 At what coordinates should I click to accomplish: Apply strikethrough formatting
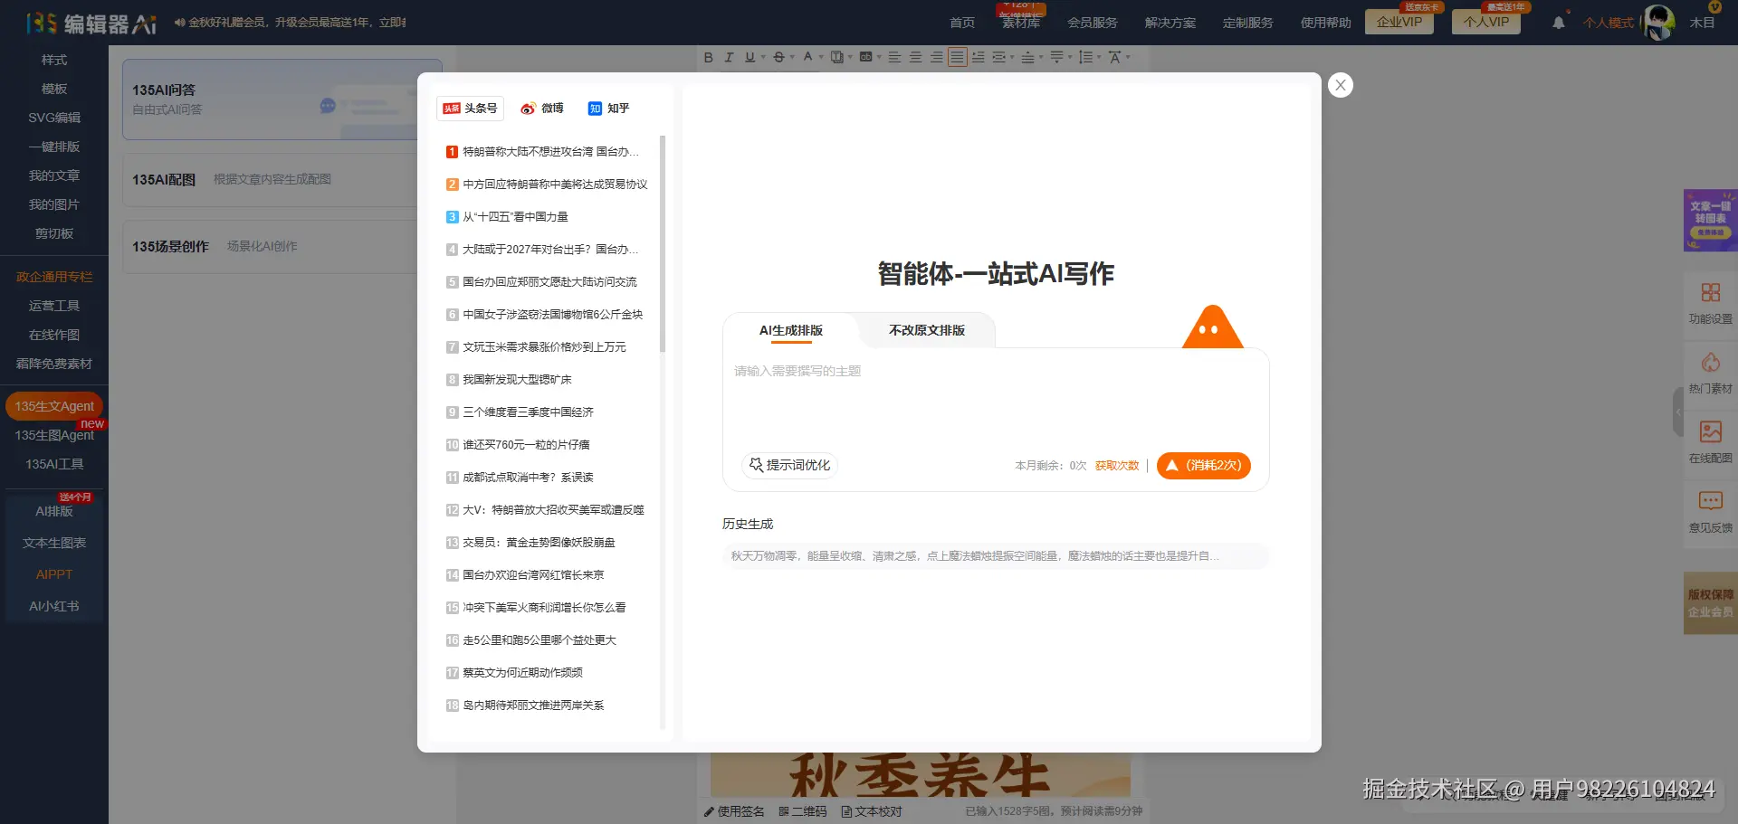pos(778,57)
